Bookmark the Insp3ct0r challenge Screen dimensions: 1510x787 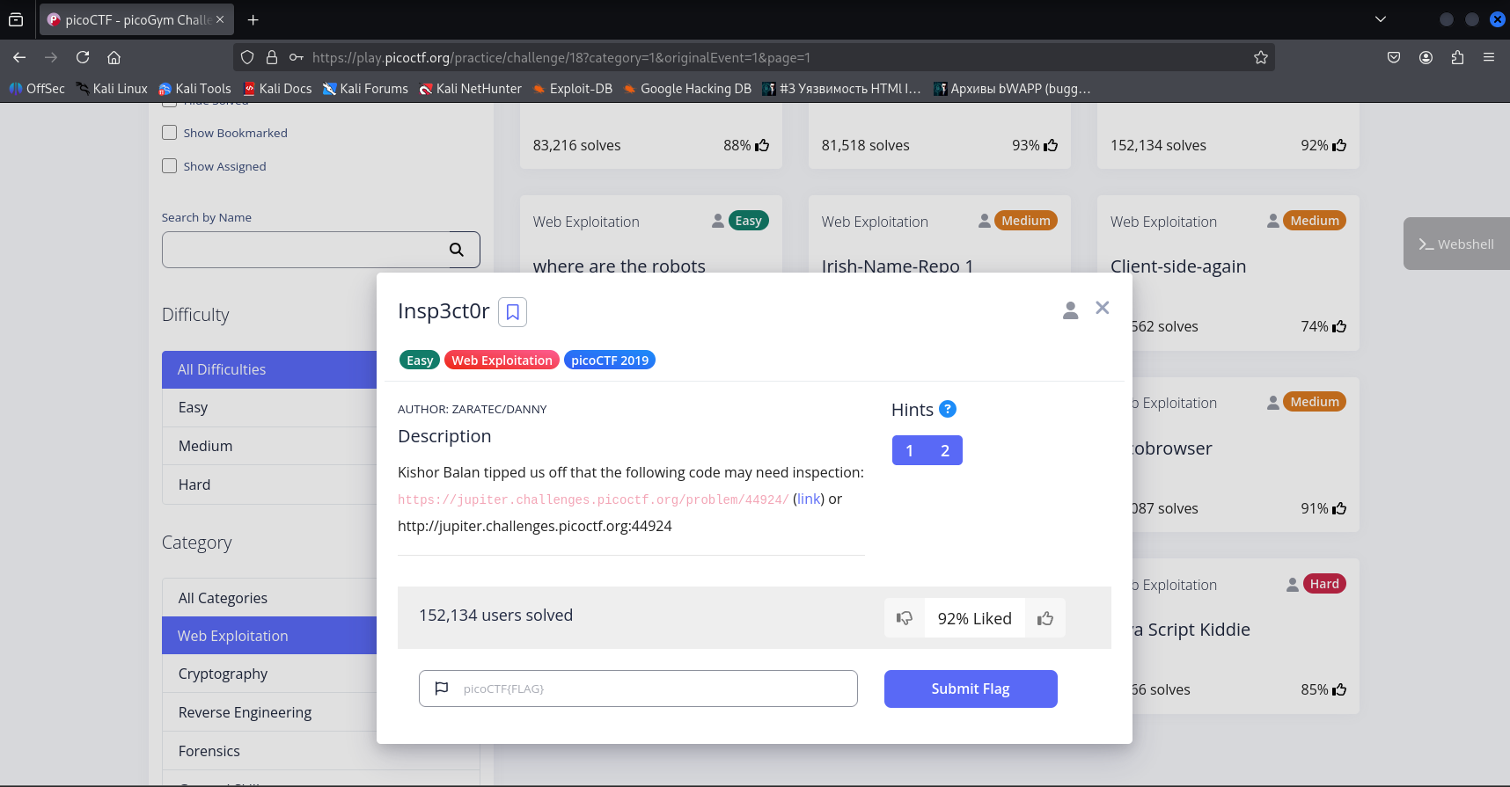[512, 312]
